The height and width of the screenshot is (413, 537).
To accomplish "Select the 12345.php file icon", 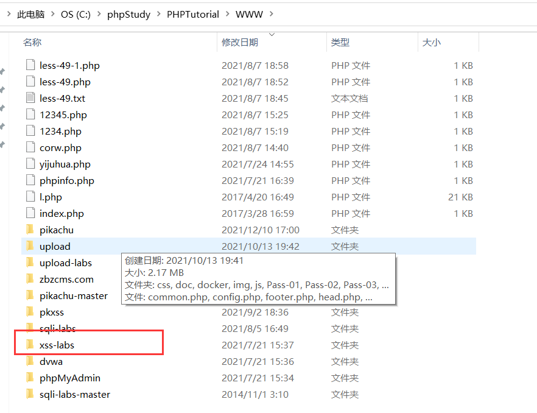I will coord(31,115).
